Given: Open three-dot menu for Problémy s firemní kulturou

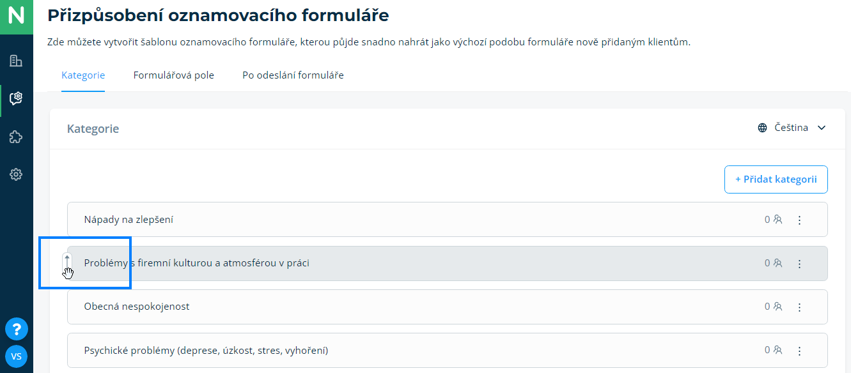Looking at the screenshot, I should [799, 264].
